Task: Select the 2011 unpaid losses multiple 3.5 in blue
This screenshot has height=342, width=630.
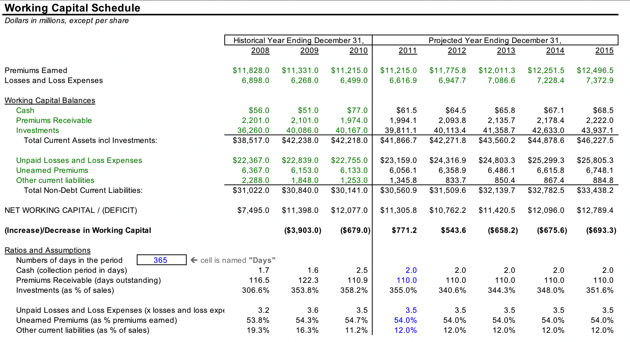Action: point(411,310)
